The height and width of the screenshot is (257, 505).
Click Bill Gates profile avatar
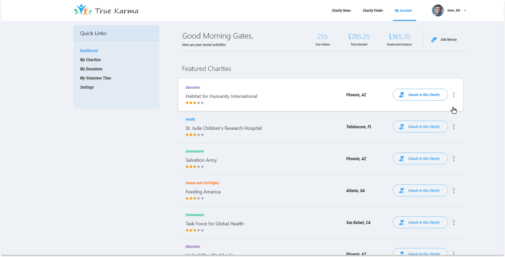[438, 11]
